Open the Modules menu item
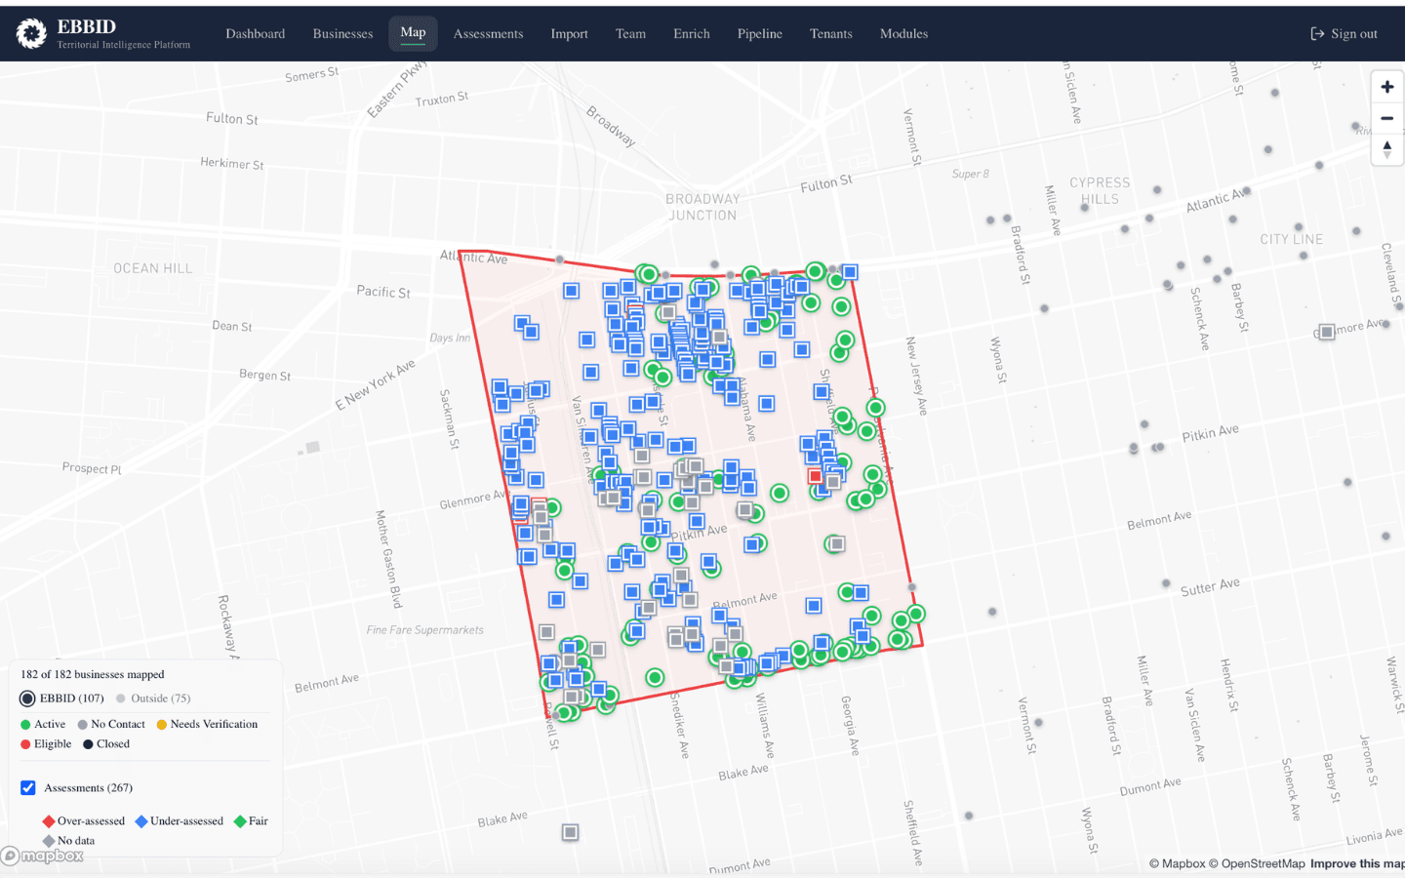 coord(903,33)
